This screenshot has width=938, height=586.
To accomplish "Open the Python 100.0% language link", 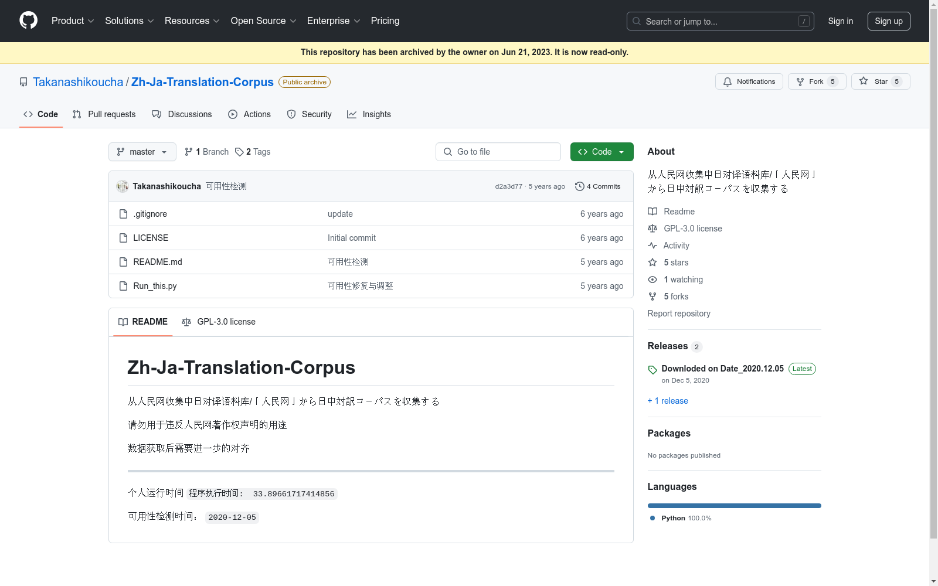I will (681, 518).
